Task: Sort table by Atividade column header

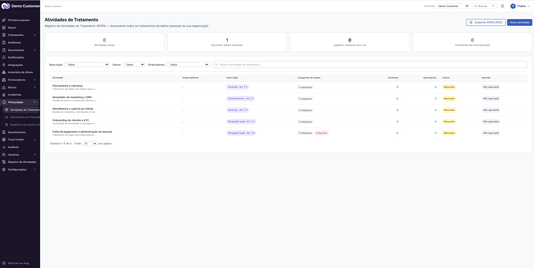Action: tap(59, 78)
